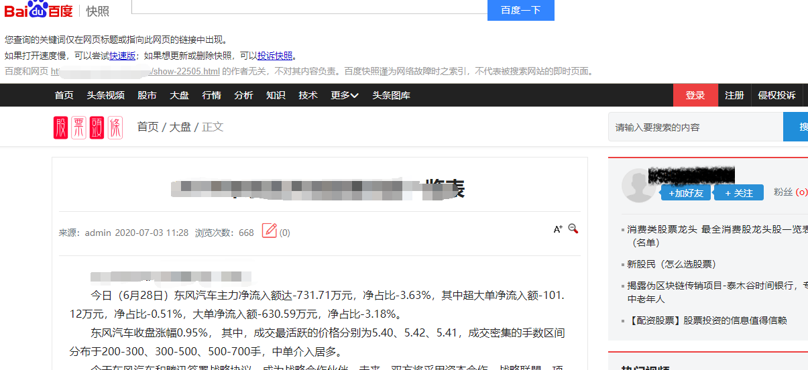Open 揭露伪区块链传销项目 article link
This screenshot has height=370, width=808.
pyautogui.click(x=717, y=292)
